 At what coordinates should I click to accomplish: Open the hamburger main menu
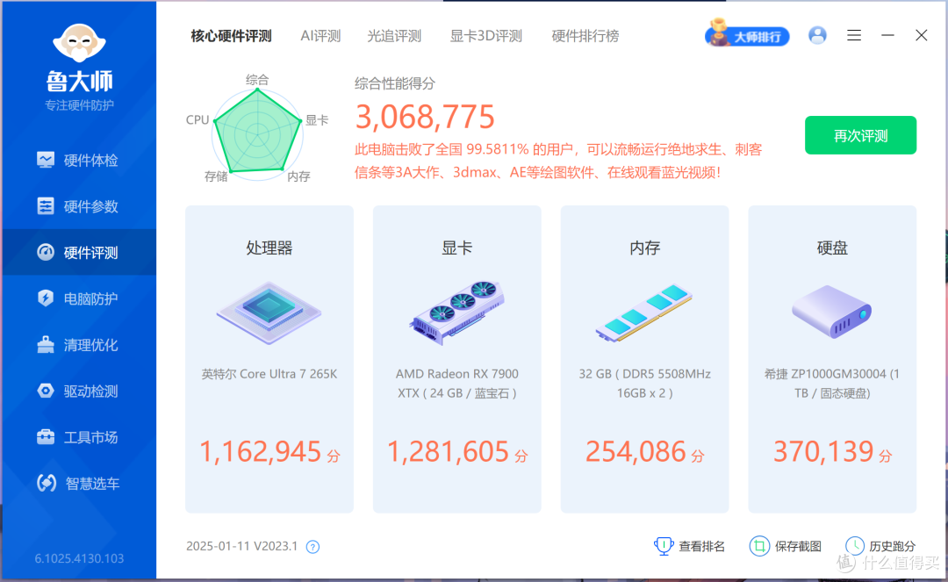854,35
